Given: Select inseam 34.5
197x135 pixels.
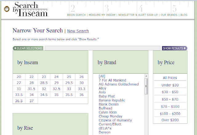Looking at the screenshot, I should click(44, 95).
